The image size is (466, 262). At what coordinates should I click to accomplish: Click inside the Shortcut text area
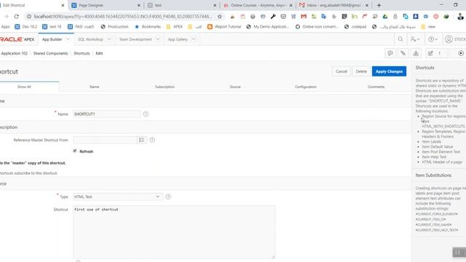click(x=174, y=231)
